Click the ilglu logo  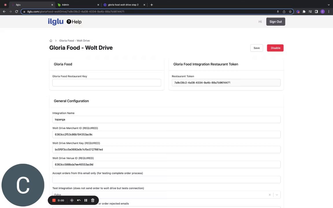(x=55, y=22)
